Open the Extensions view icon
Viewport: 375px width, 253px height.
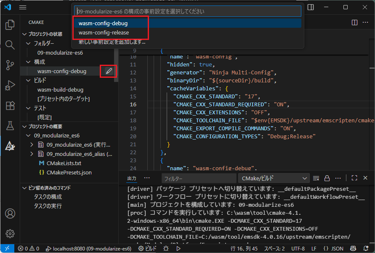[10, 105]
